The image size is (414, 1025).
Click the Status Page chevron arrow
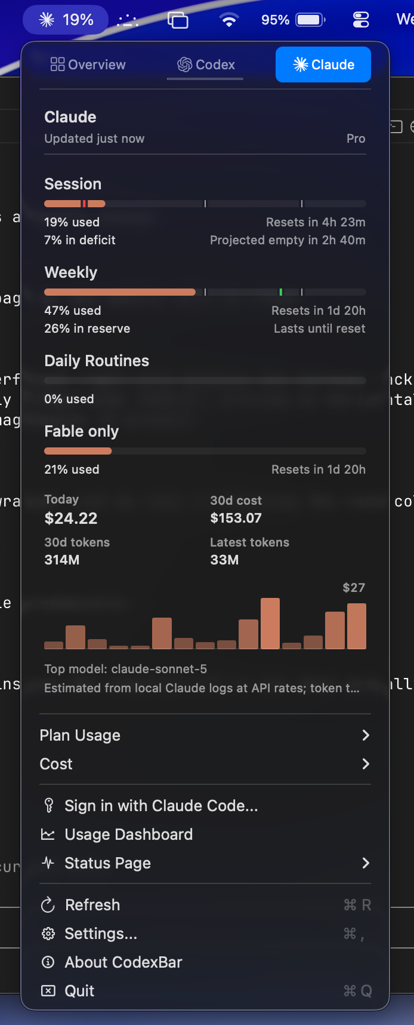click(x=366, y=863)
